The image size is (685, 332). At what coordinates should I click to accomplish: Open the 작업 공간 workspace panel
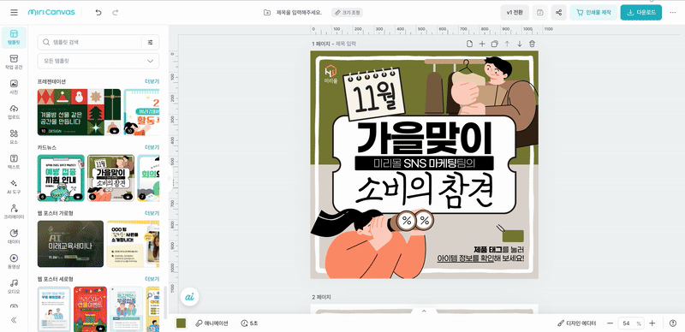click(x=14, y=62)
